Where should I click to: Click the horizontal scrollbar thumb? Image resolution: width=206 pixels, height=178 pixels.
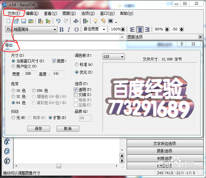click(x=59, y=166)
